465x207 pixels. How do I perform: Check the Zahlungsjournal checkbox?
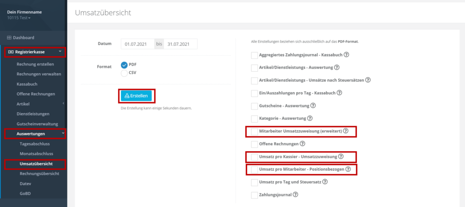coord(254,195)
